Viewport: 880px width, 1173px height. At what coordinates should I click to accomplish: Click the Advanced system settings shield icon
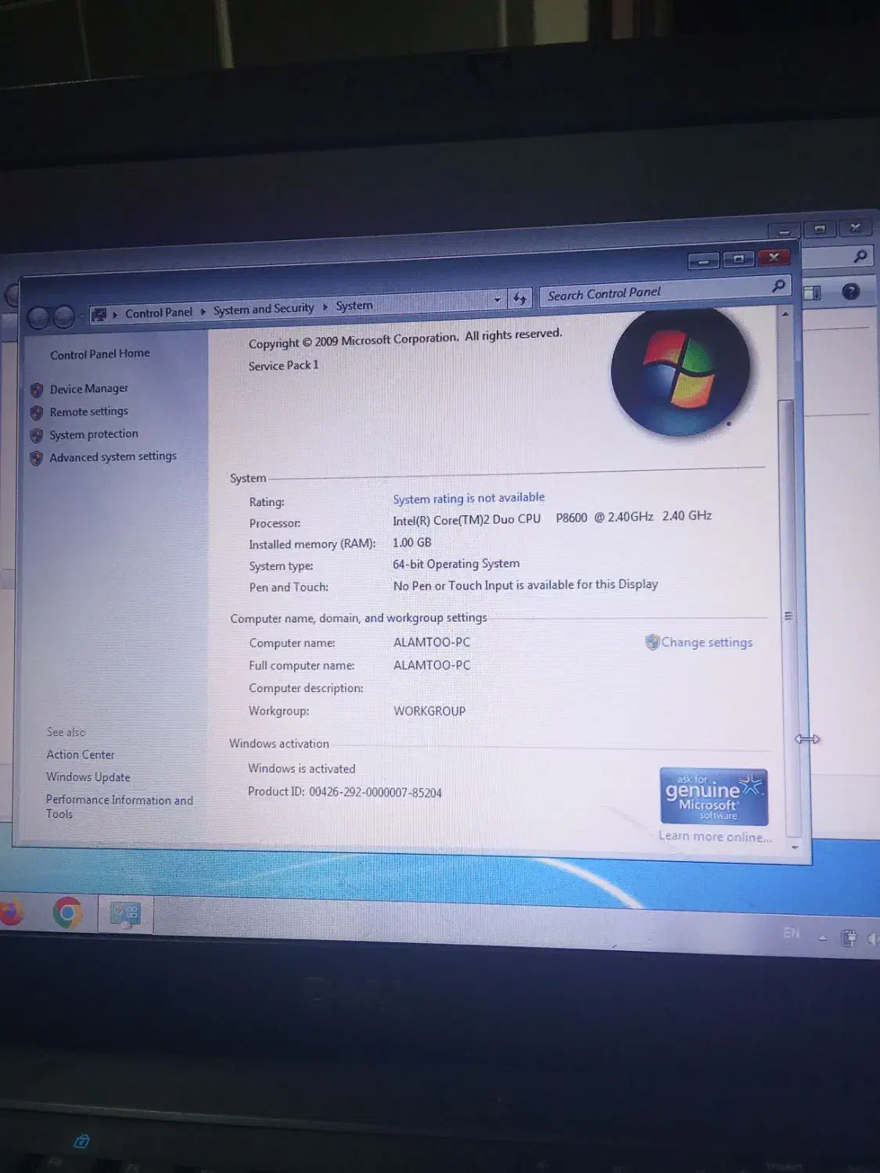coord(36,458)
